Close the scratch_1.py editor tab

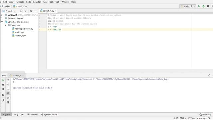pyautogui.click(x=56, y=11)
